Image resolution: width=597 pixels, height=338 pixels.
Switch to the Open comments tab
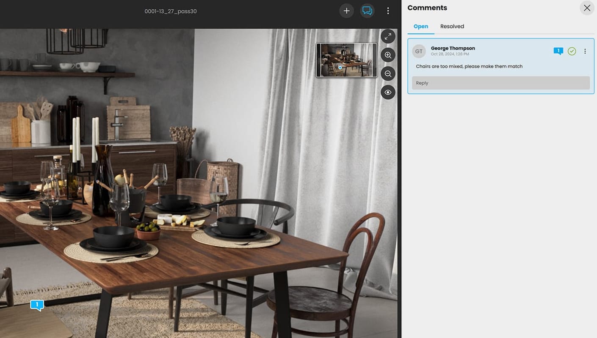421,26
